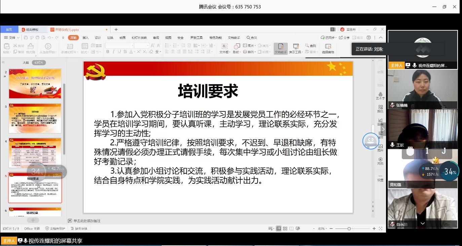The image size is (462, 246).
Task: Adjust the zoom slider in status bar
Action: tap(349, 229)
